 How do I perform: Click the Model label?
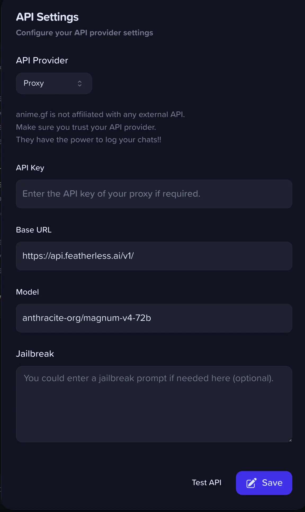tap(28, 292)
